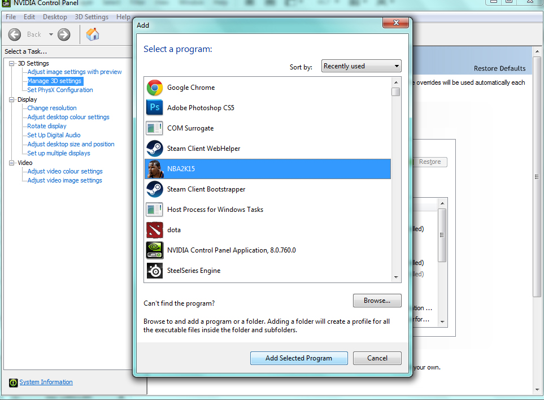Select the COM Surrogate entry text
This screenshot has width=544, height=400.
tap(190, 128)
